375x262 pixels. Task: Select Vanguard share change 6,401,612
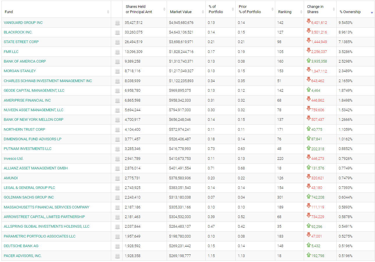coord(319,23)
